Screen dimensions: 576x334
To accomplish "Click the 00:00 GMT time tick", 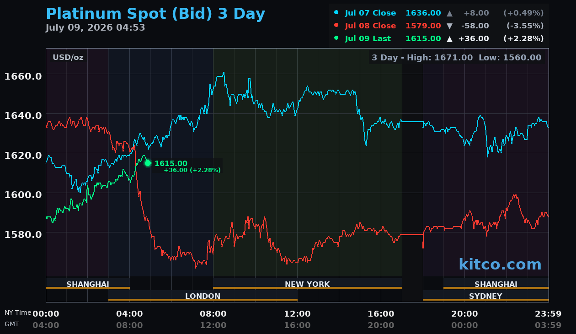I will (464, 325).
